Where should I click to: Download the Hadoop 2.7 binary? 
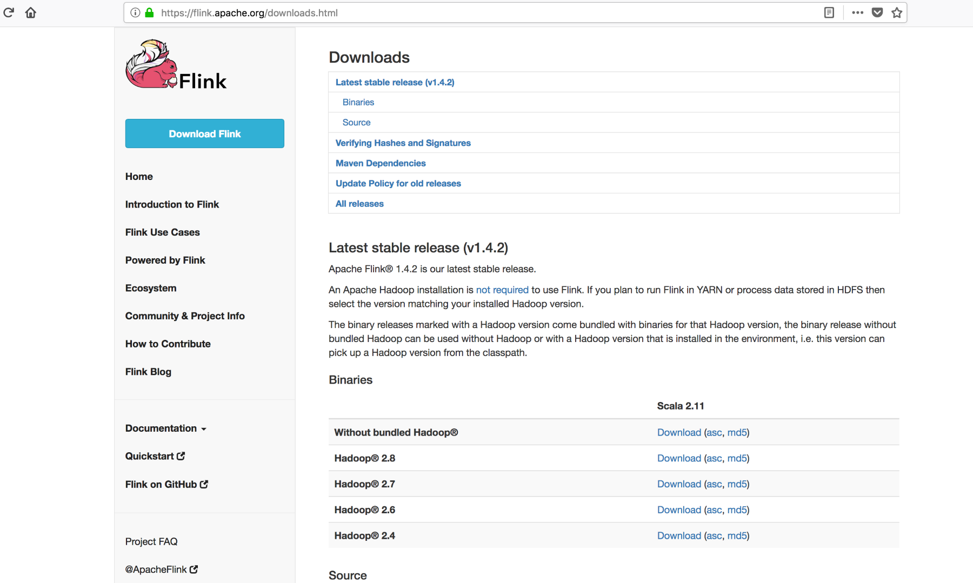[x=679, y=484]
